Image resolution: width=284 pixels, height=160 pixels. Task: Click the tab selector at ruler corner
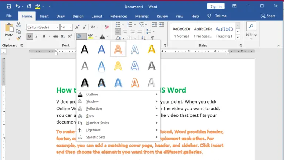pyautogui.click(x=3, y=52)
